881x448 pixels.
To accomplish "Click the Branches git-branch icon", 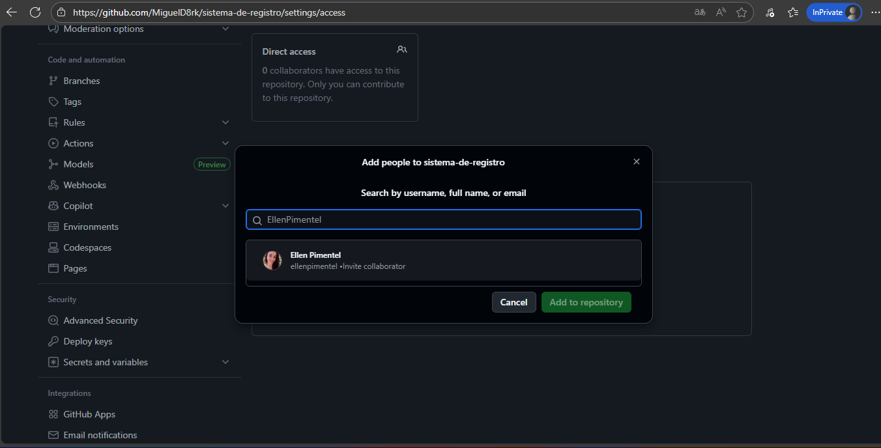I will (x=53, y=81).
